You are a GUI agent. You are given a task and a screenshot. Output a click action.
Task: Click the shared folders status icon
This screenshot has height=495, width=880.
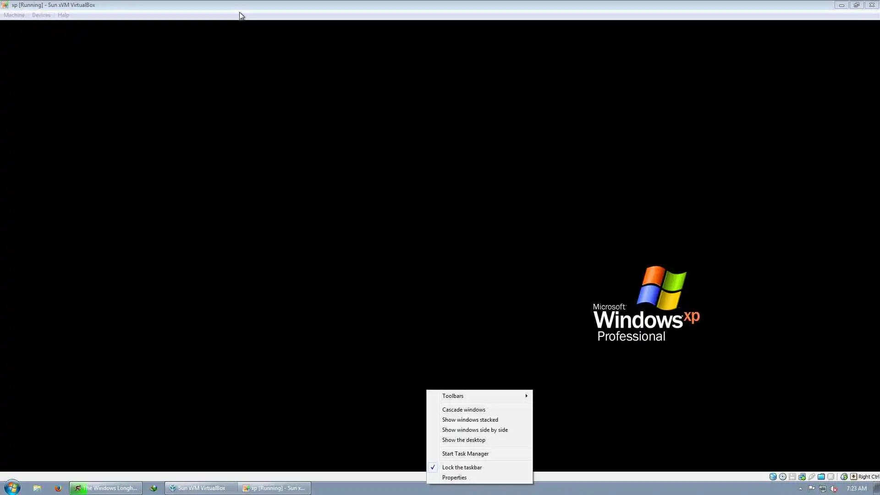(821, 477)
